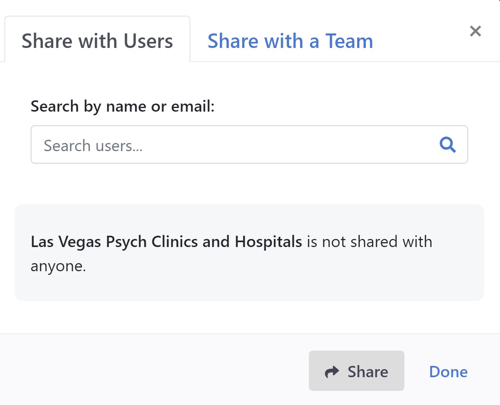Close the sharing dialog with the X
The image size is (500, 405).
(x=475, y=31)
